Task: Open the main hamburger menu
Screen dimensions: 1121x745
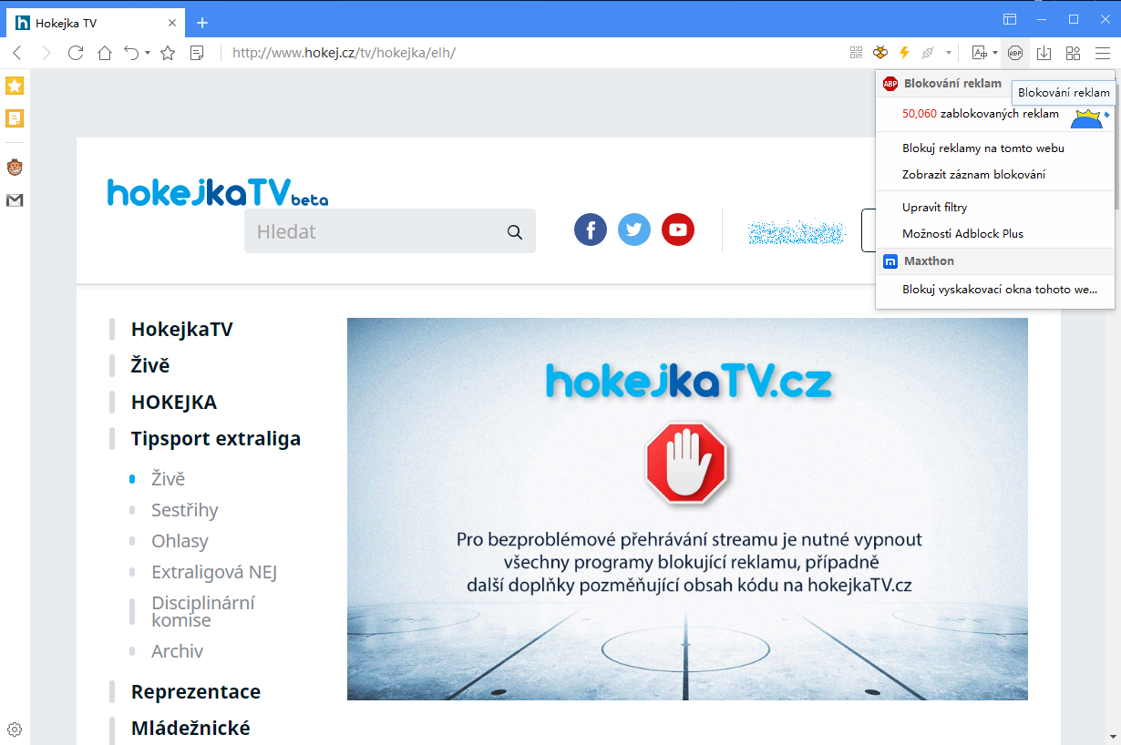Action: 1102,53
